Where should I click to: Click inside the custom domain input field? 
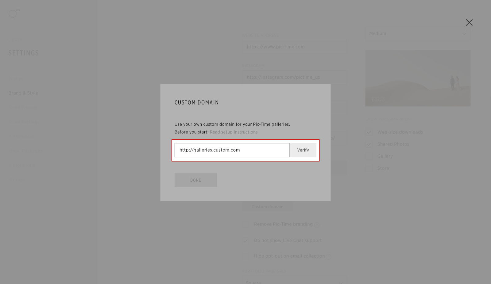point(232,150)
